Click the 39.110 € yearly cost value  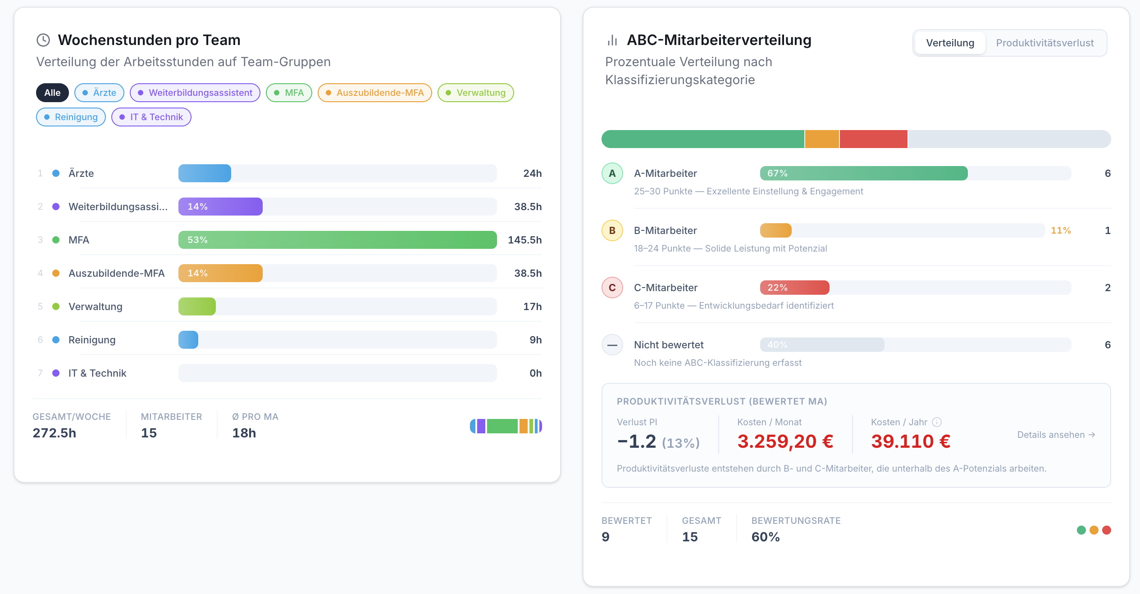(911, 441)
